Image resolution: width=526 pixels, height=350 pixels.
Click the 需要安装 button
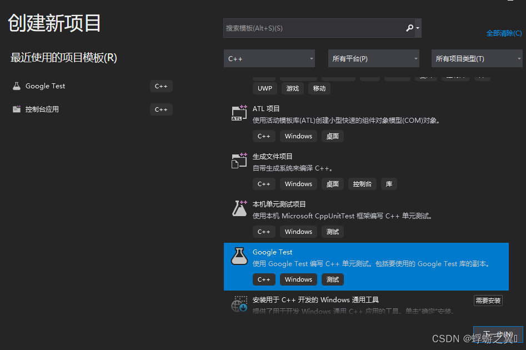(488, 300)
